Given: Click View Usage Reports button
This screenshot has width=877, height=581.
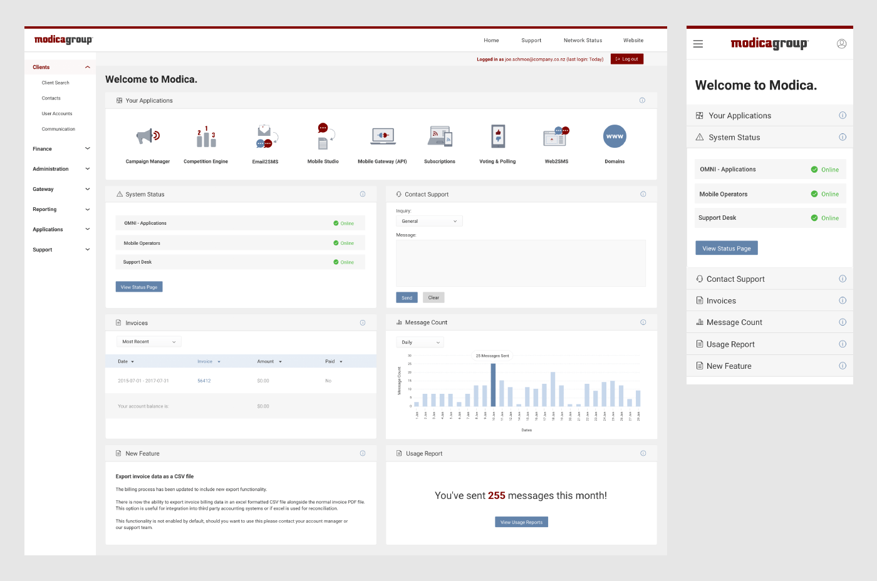Looking at the screenshot, I should coord(521,522).
